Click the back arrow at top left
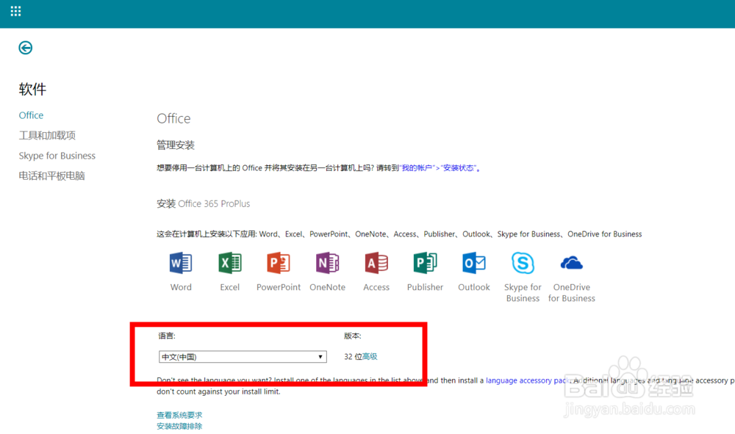 point(25,48)
